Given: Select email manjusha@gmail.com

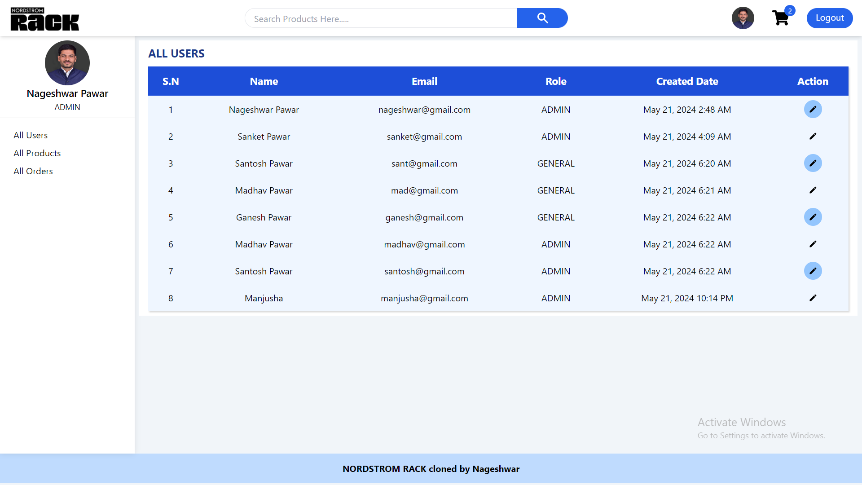Looking at the screenshot, I should (x=424, y=298).
